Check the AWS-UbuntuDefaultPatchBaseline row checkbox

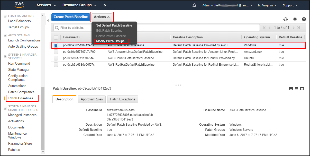point(56,58)
